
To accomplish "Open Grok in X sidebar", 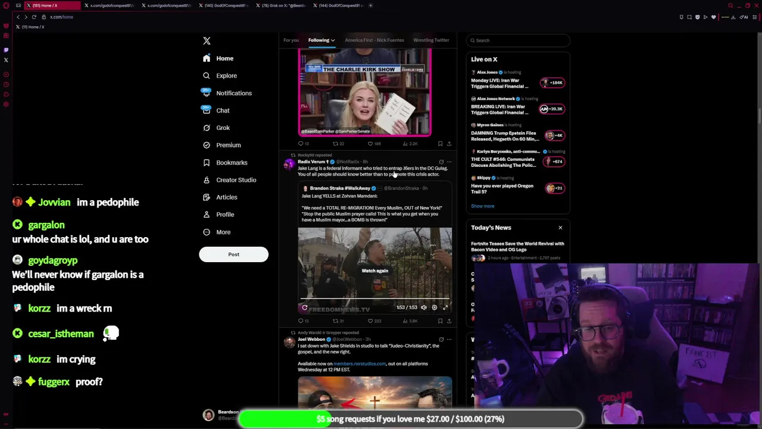I will coord(216,128).
